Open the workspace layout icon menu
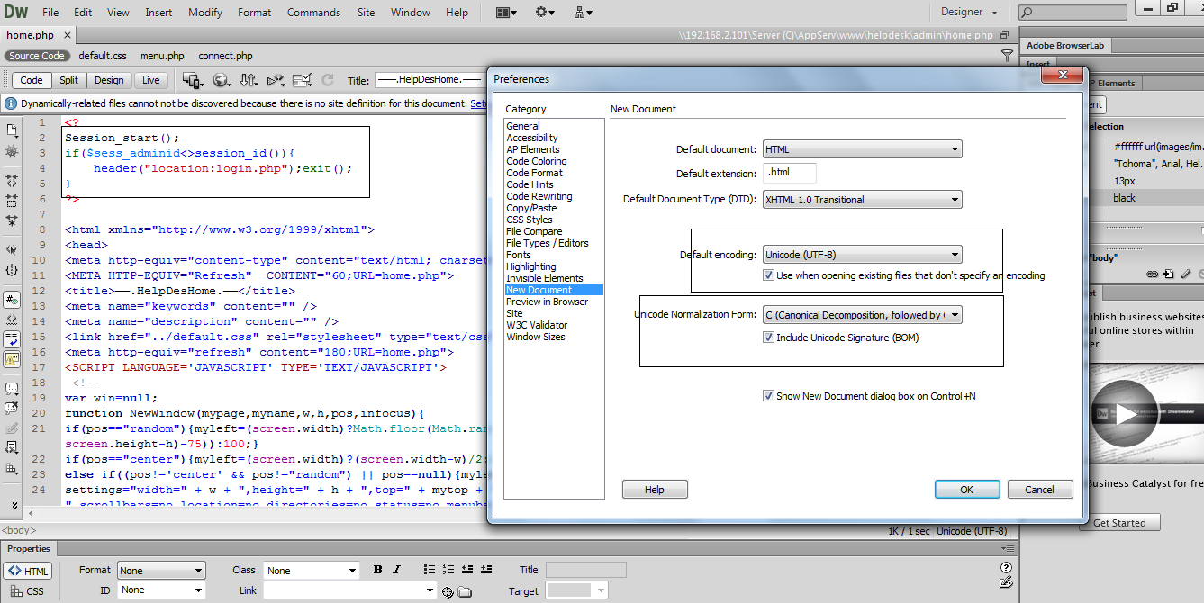Image resolution: width=1204 pixels, height=603 pixels. [x=506, y=13]
